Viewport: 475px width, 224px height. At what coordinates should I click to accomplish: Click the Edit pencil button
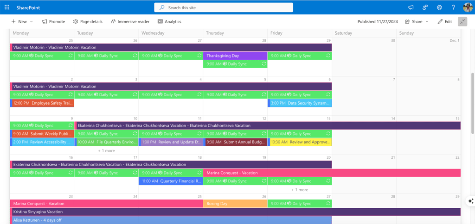[445, 21]
